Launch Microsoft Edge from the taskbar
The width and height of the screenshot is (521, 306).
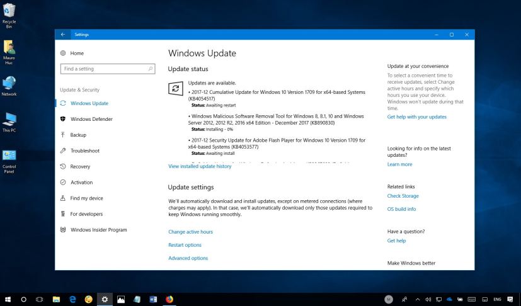point(72,299)
